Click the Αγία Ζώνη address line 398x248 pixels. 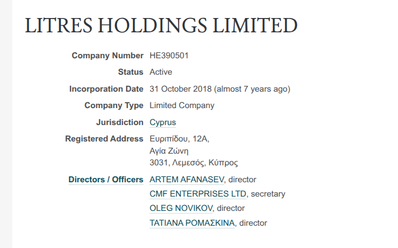(x=170, y=151)
